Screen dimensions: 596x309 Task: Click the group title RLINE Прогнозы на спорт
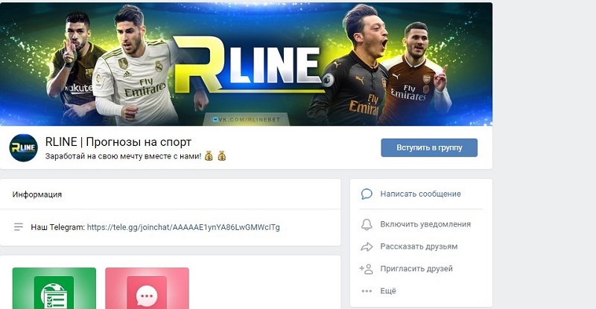coord(118,141)
